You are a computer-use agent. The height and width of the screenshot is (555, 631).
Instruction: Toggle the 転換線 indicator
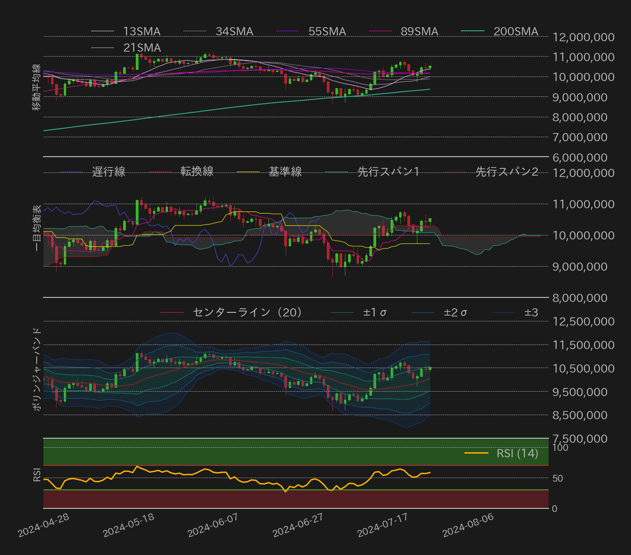(198, 171)
